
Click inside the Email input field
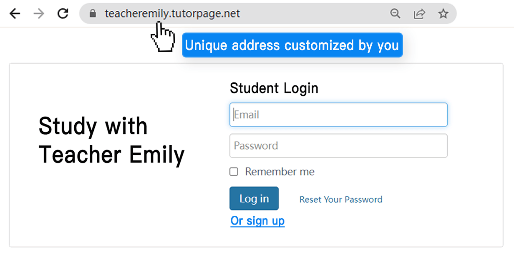[338, 114]
